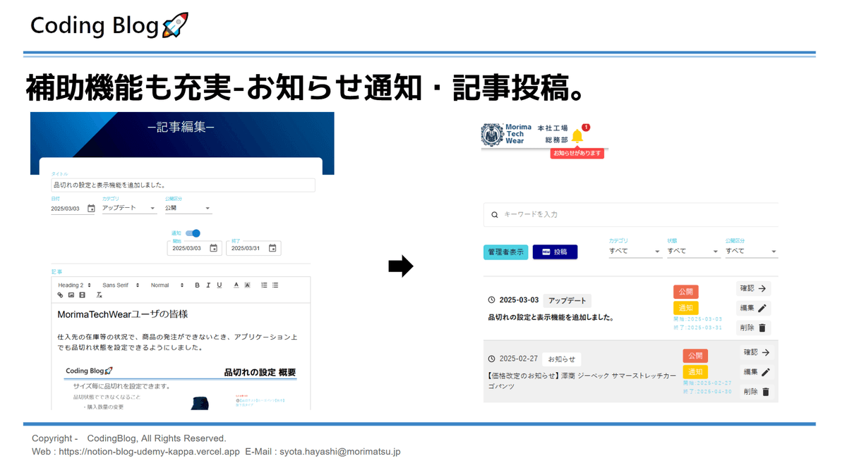Viewport: 847px width, 475px height.
Task: Click the insert link icon in the editor
Action: (61, 295)
